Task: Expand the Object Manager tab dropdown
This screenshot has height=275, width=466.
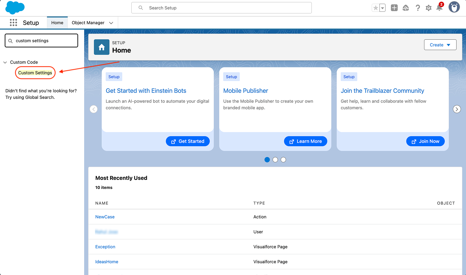Action: tap(111, 23)
